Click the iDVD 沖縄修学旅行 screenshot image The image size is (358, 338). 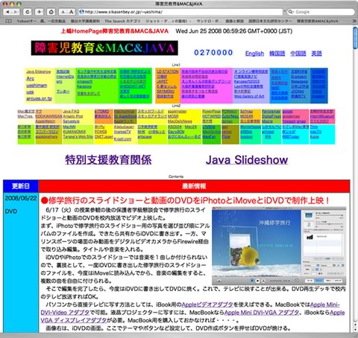tap(279, 246)
